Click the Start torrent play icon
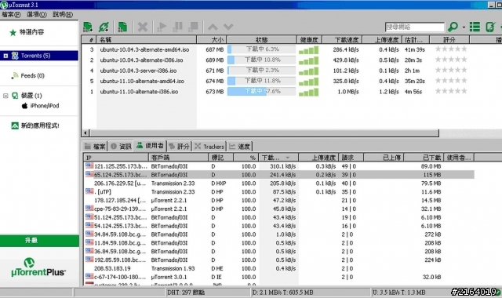Viewport: 502px width, 298px height. coord(162,27)
